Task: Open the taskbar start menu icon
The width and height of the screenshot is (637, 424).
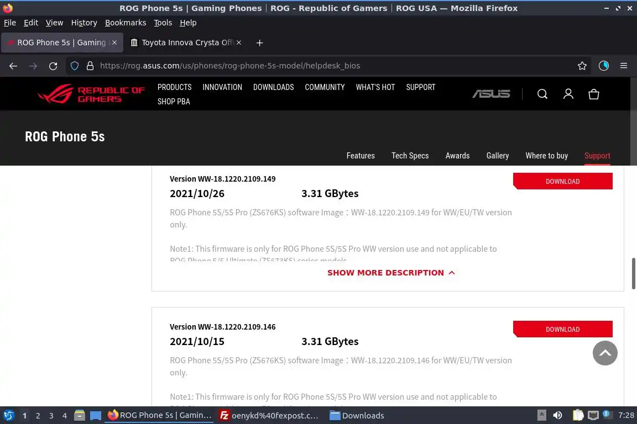Action: (9, 416)
